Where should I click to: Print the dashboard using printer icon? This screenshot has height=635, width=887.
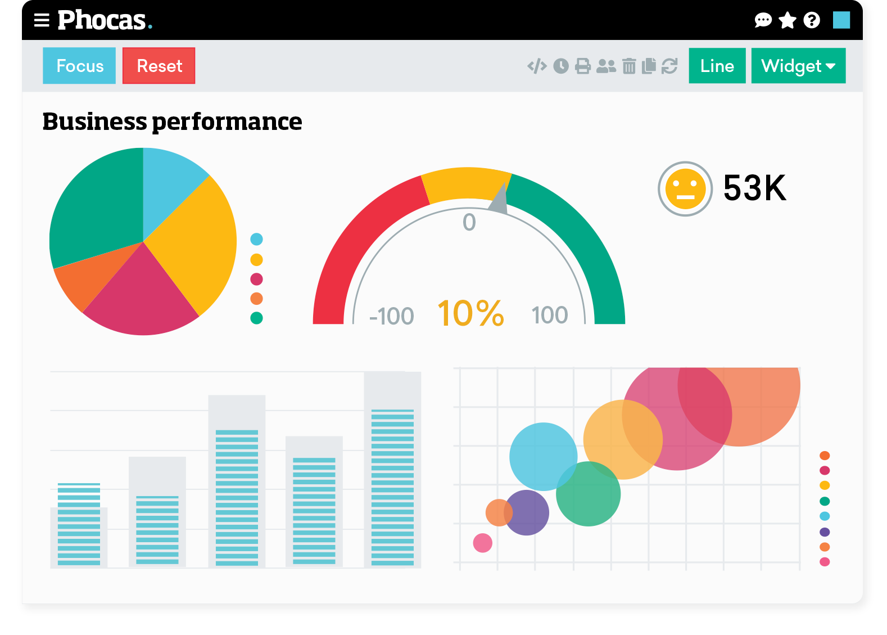tap(583, 66)
